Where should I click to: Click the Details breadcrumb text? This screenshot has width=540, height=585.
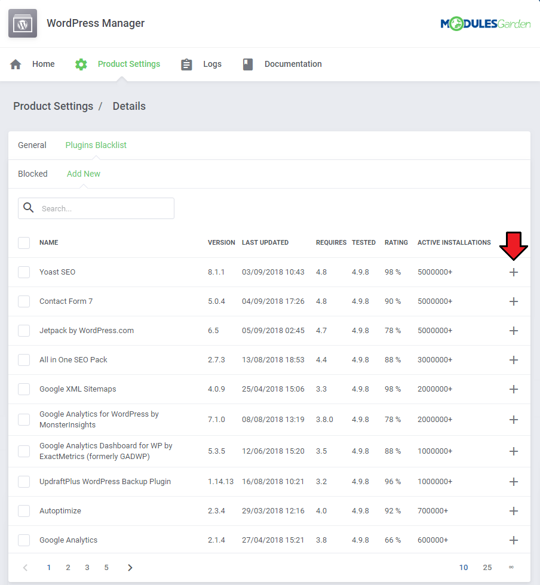point(129,106)
